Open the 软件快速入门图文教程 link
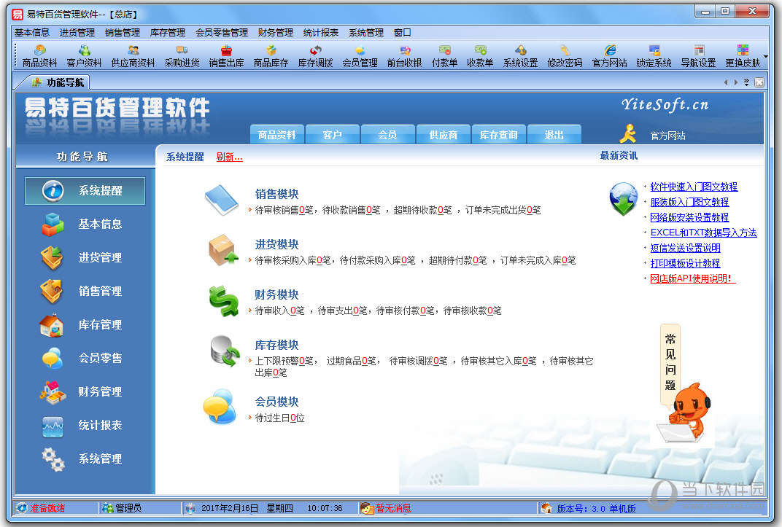 [x=693, y=187]
